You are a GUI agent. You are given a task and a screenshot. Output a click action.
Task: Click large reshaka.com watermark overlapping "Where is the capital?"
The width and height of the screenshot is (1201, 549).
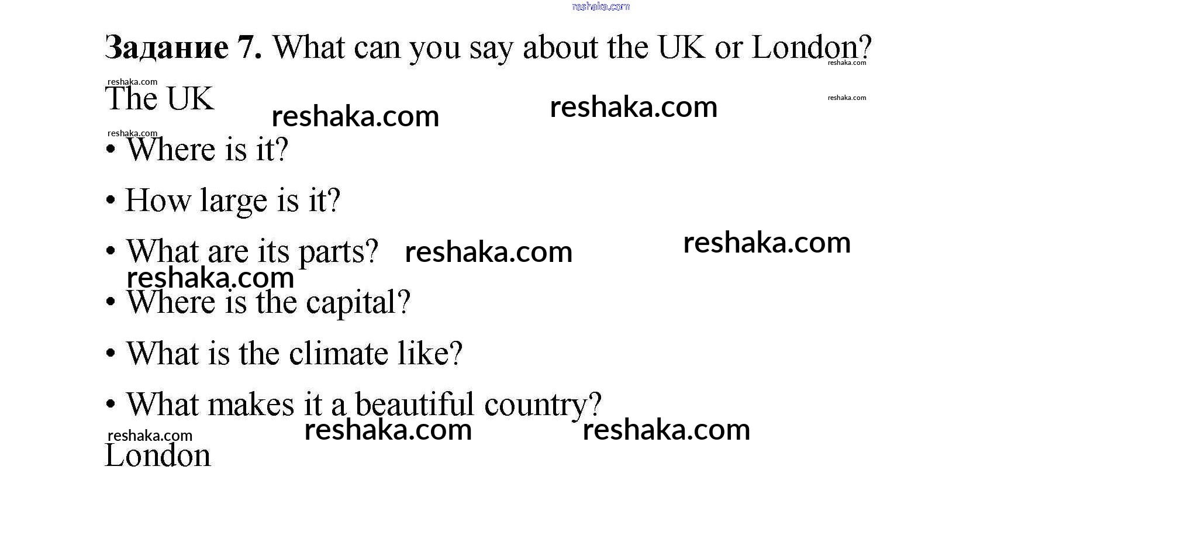210,278
